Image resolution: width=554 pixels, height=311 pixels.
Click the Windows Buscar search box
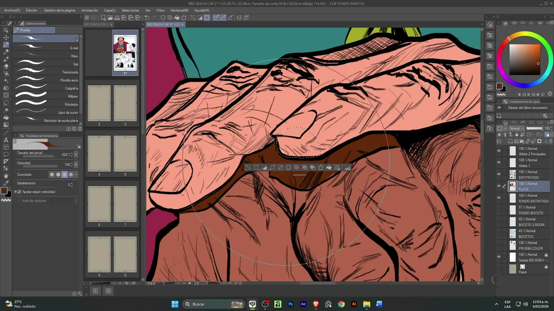(x=213, y=304)
